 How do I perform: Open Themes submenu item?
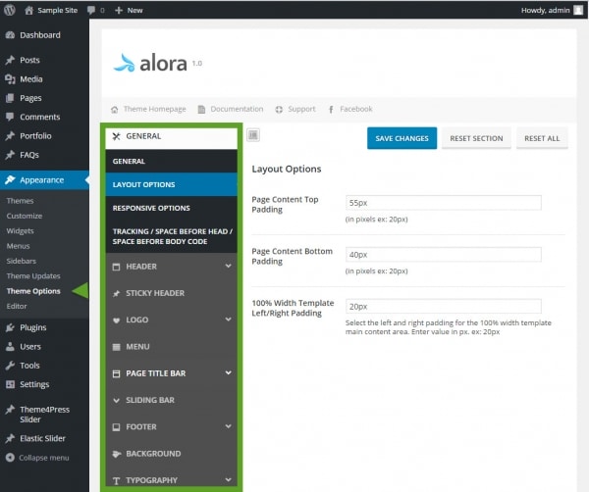tap(20, 201)
